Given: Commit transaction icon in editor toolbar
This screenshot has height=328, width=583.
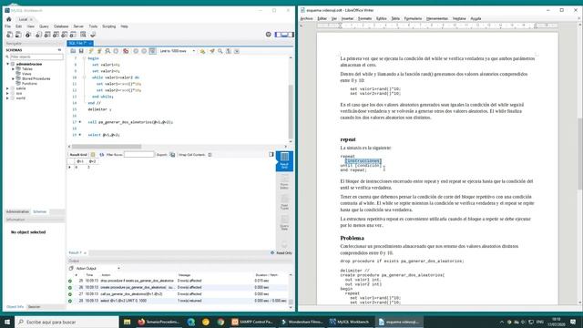Looking at the screenshot, I should point(136,51).
